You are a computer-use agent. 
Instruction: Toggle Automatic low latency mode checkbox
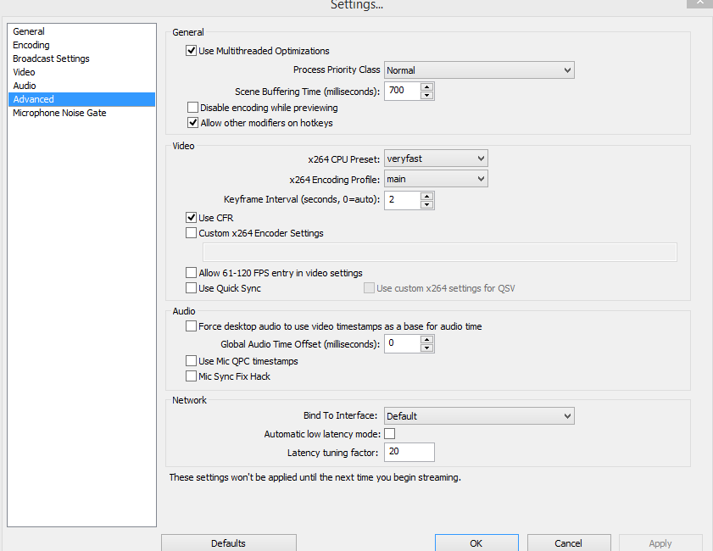tap(390, 434)
